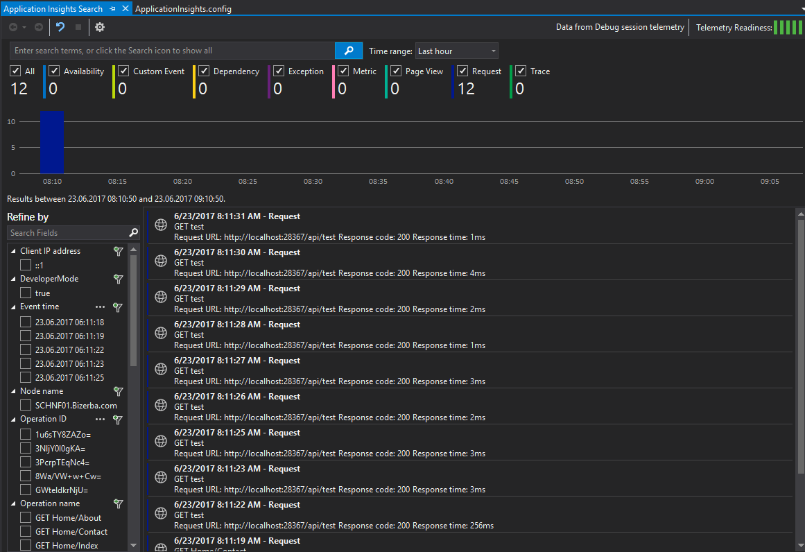Click the pin icon on Application Insights Search tab
Screen dimensions: 805x552
pyautogui.click(x=112, y=9)
